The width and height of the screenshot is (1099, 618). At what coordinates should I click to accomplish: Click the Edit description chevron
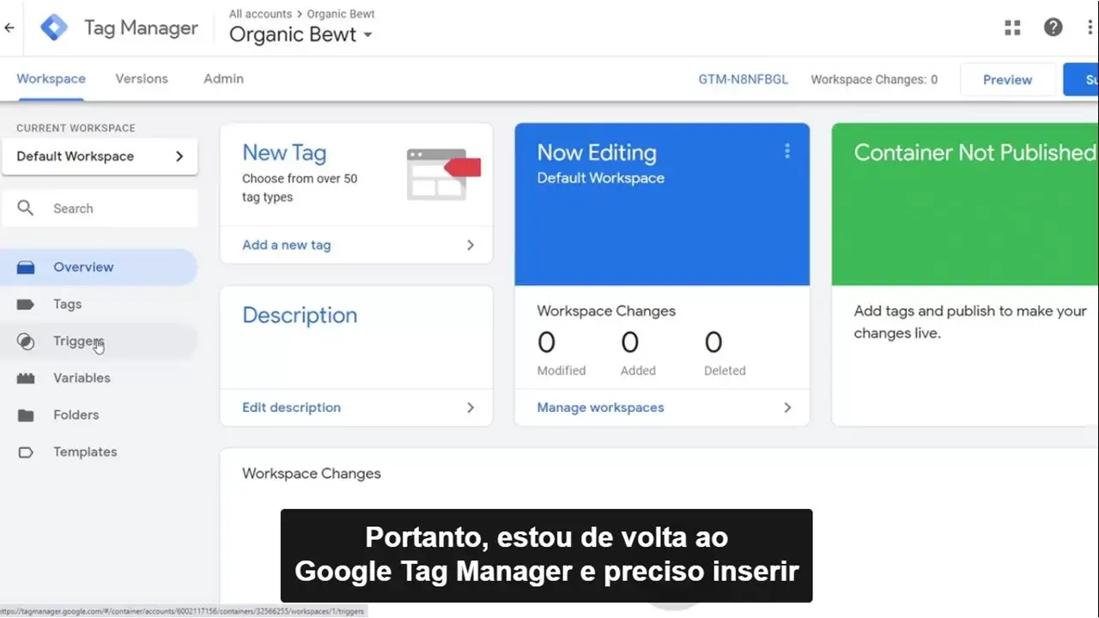click(470, 408)
